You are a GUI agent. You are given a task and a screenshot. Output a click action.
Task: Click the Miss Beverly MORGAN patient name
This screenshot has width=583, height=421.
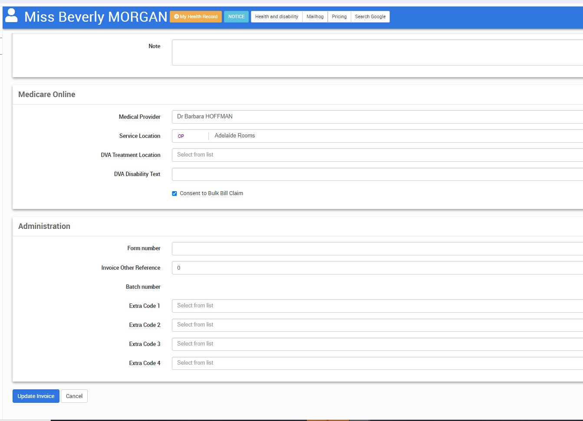pos(96,16)
